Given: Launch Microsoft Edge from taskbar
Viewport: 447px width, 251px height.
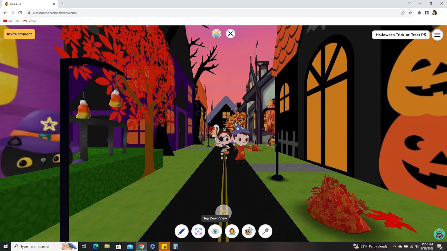Looking at the screenshot, I should click(x=95, y=246).
